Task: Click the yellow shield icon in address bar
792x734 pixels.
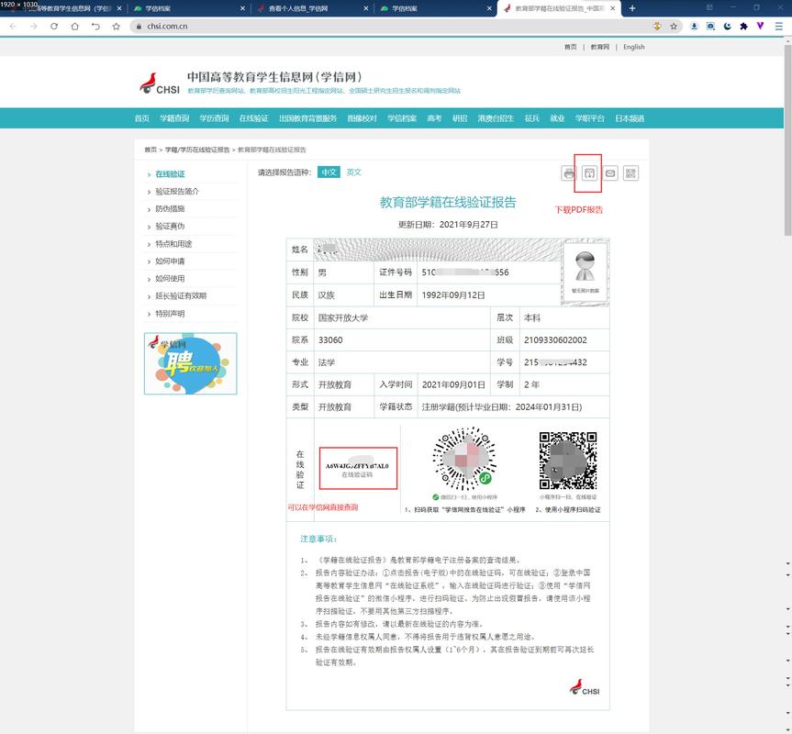Action: coord(657,27)
